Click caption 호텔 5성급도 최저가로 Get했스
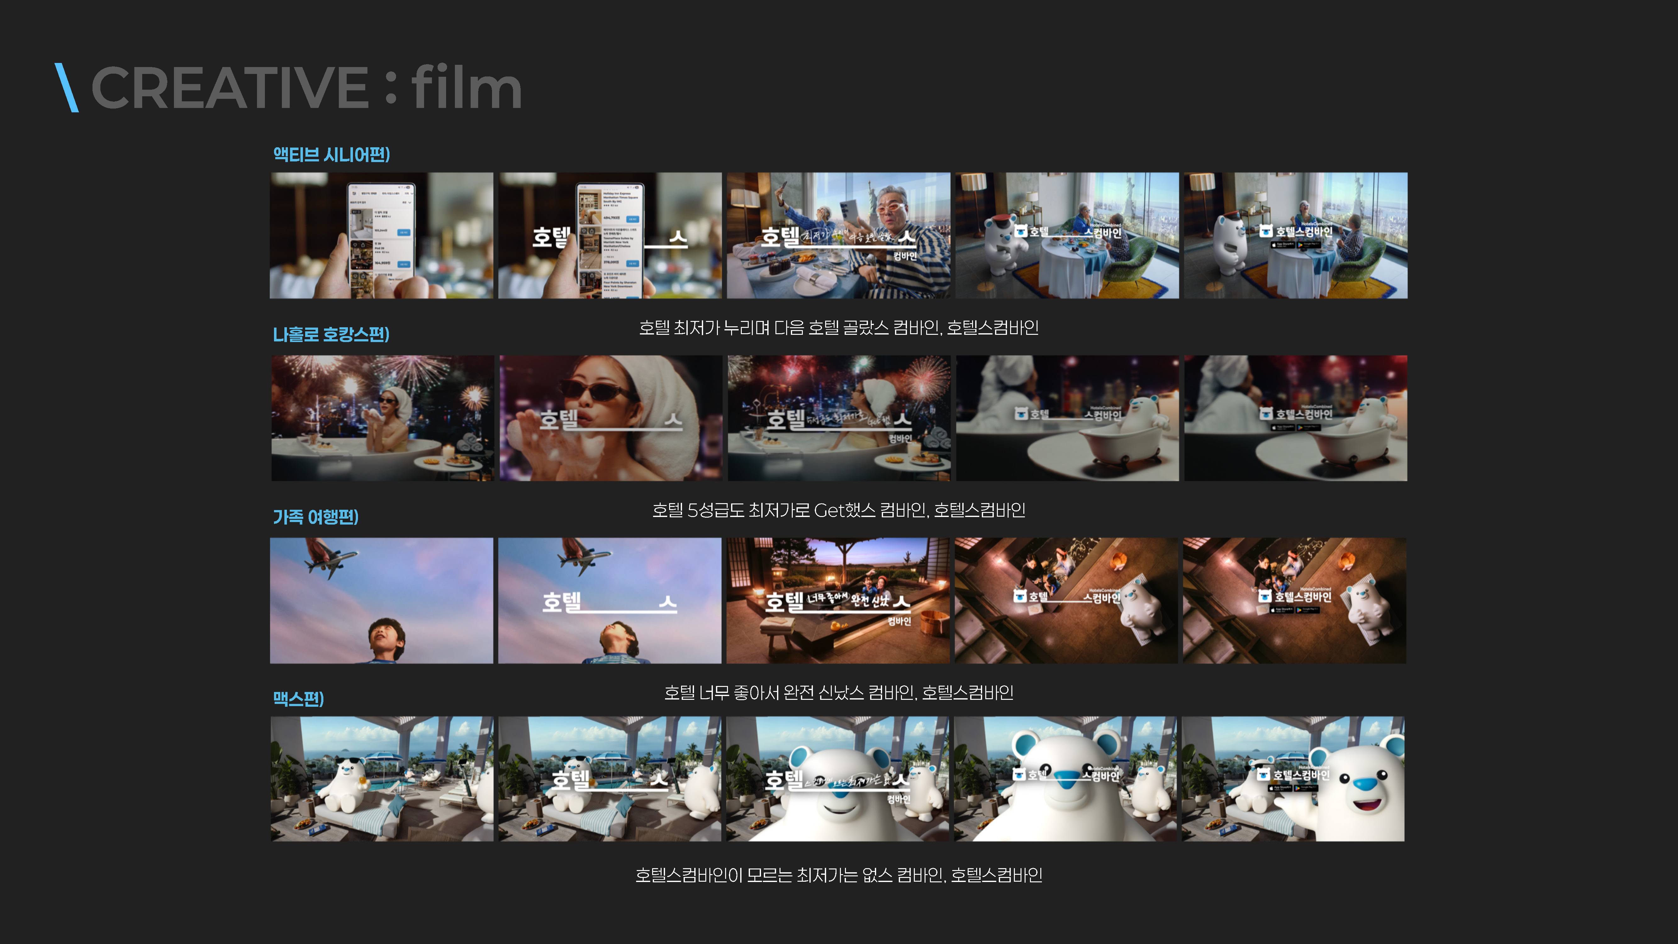 pos(838,509)
